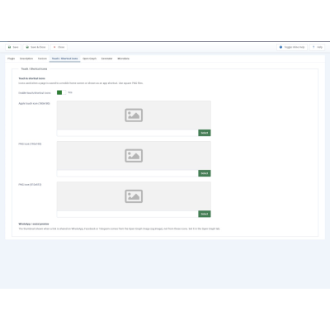Open the Description tab
Image resolution: width=330 pixels, height=330 pixels.
(26, 59)
